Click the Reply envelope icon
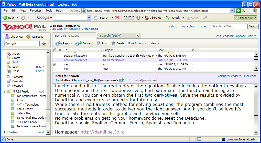261x143 pixels. pos(58,43)
